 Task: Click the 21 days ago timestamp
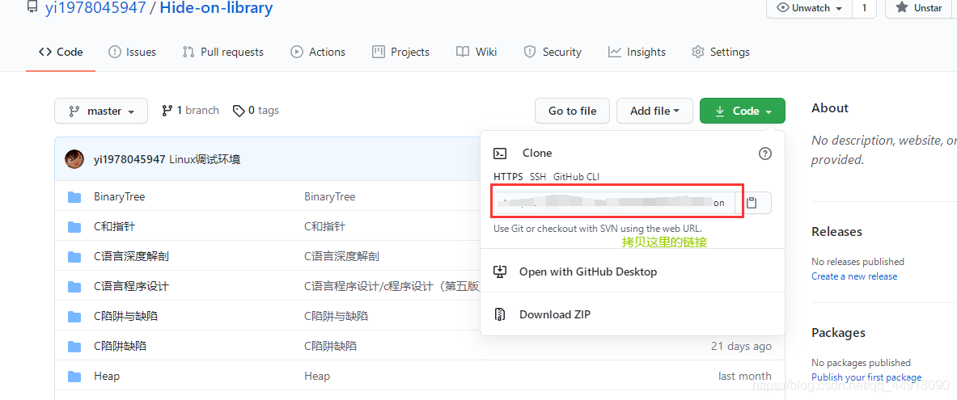[x=741, y=347]
